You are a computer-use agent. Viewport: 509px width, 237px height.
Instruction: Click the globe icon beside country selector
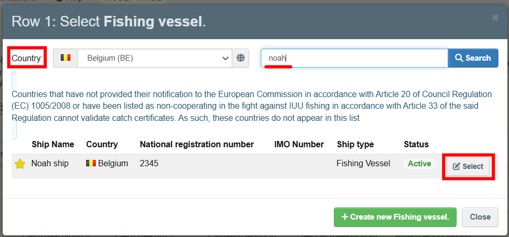tap(241, 58)
